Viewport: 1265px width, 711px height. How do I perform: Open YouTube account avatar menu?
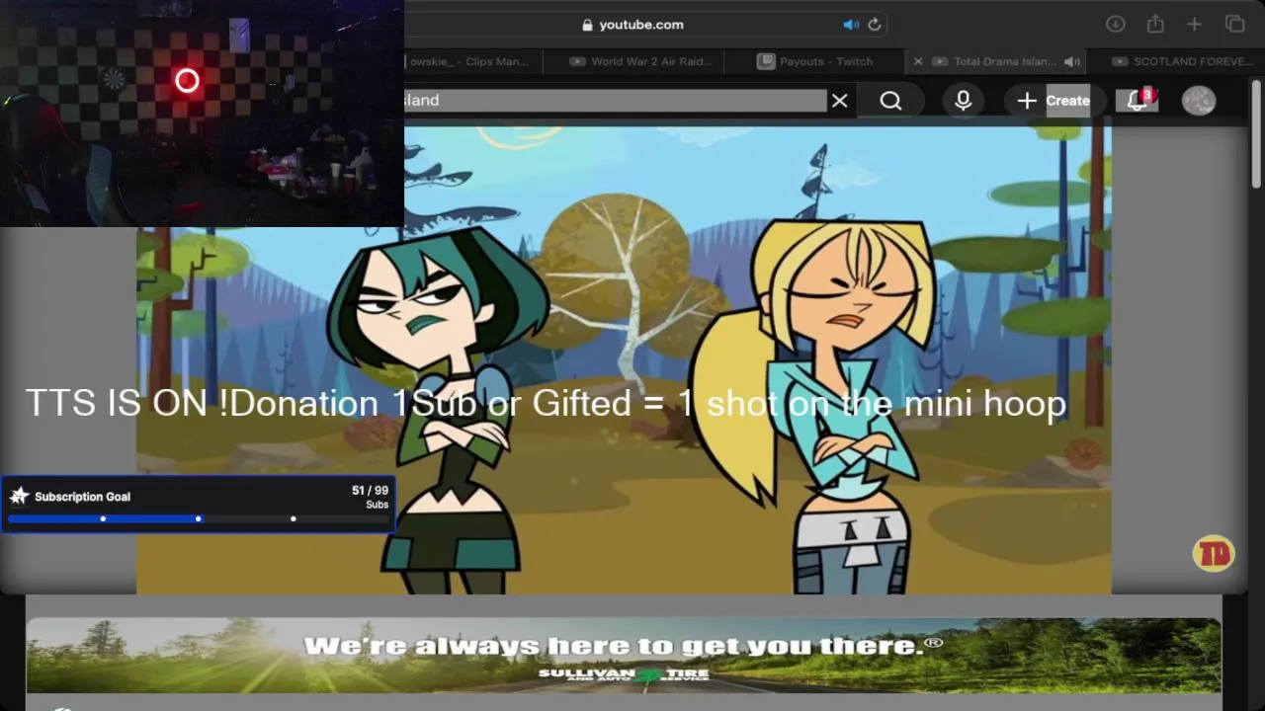[x=1199, y=100]
